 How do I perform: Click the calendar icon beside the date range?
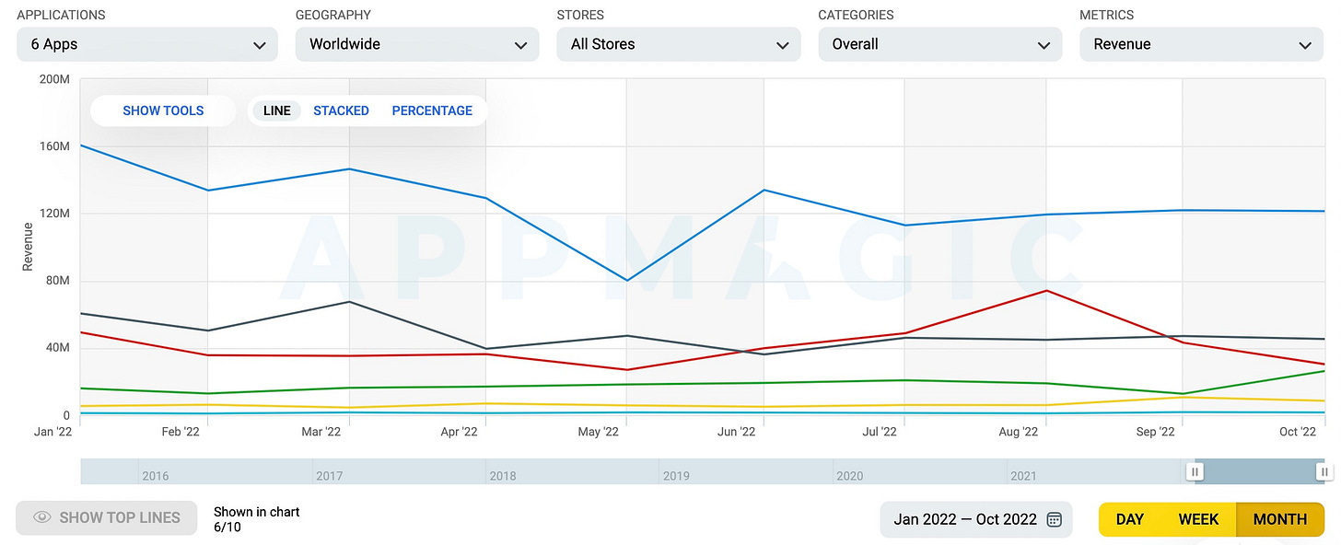click(1055, 519)
